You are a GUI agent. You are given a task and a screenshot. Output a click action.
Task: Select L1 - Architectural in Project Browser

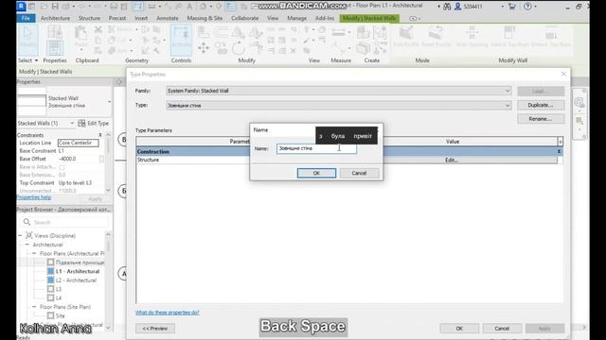78,271
